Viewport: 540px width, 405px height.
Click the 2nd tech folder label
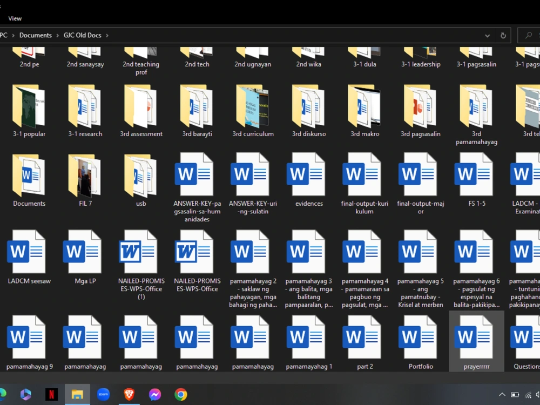(x=197, y=64)
